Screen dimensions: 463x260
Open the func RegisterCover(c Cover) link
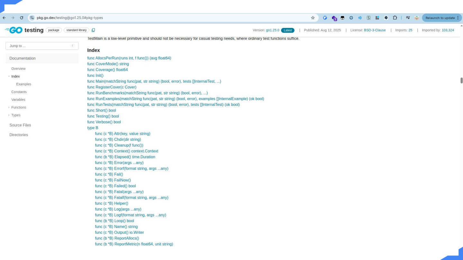coord(112,87)
